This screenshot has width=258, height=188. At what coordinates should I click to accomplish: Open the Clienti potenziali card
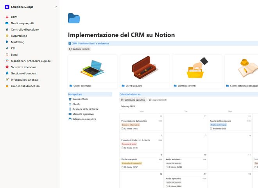point(93,72)
